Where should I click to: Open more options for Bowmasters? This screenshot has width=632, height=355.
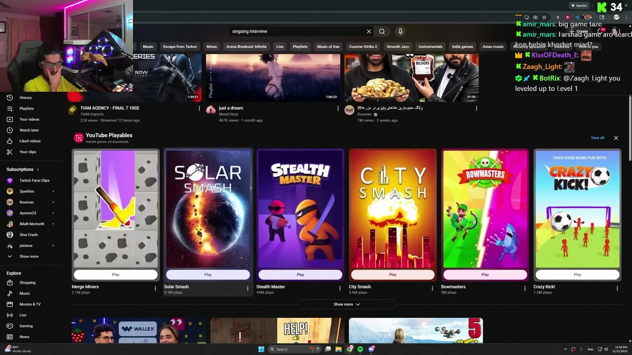click(524, 288)
